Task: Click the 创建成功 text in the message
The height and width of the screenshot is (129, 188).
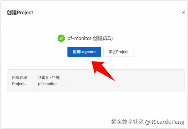Action: point(103,38)
